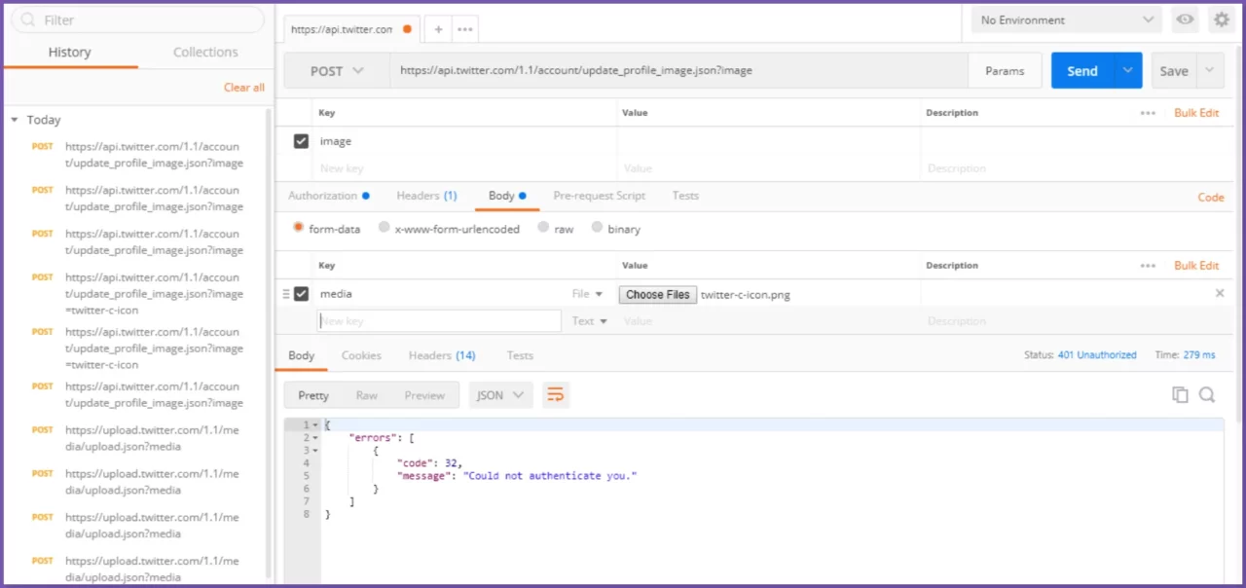Search the response using magnifier icon
The image size is (1246, 588).
click(1207, 394)
